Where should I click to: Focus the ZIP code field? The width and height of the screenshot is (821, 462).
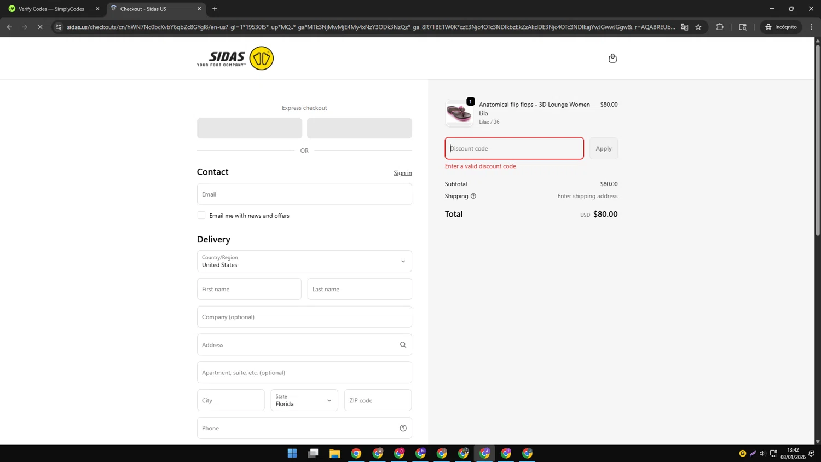[x=378, y=400]
